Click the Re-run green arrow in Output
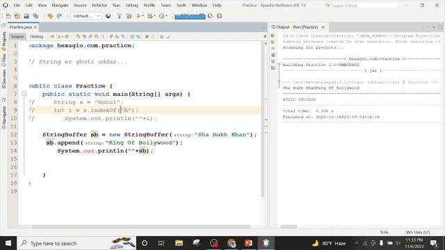This screenshot has height=250, width=445. coord(273,35)
